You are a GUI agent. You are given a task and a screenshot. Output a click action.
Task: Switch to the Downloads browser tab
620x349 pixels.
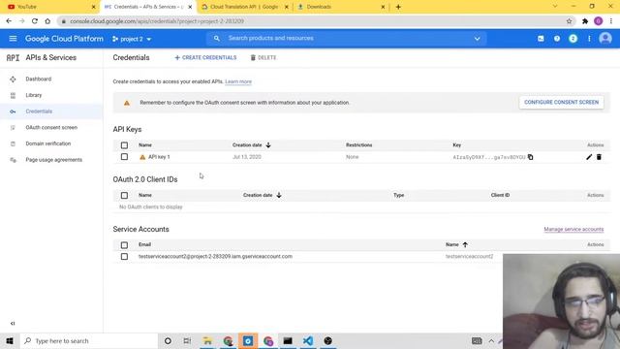click(x=341, y=7)
